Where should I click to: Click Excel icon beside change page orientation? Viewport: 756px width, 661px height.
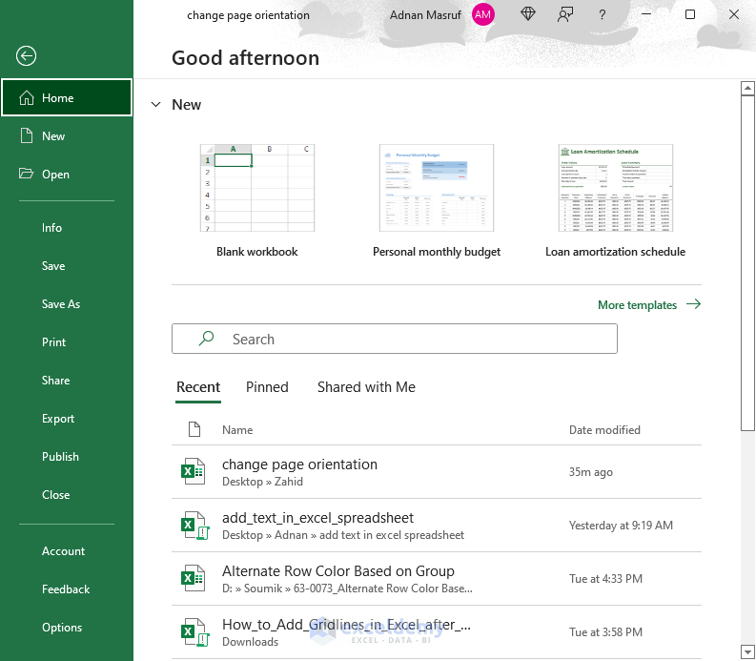tap(193, 471)
